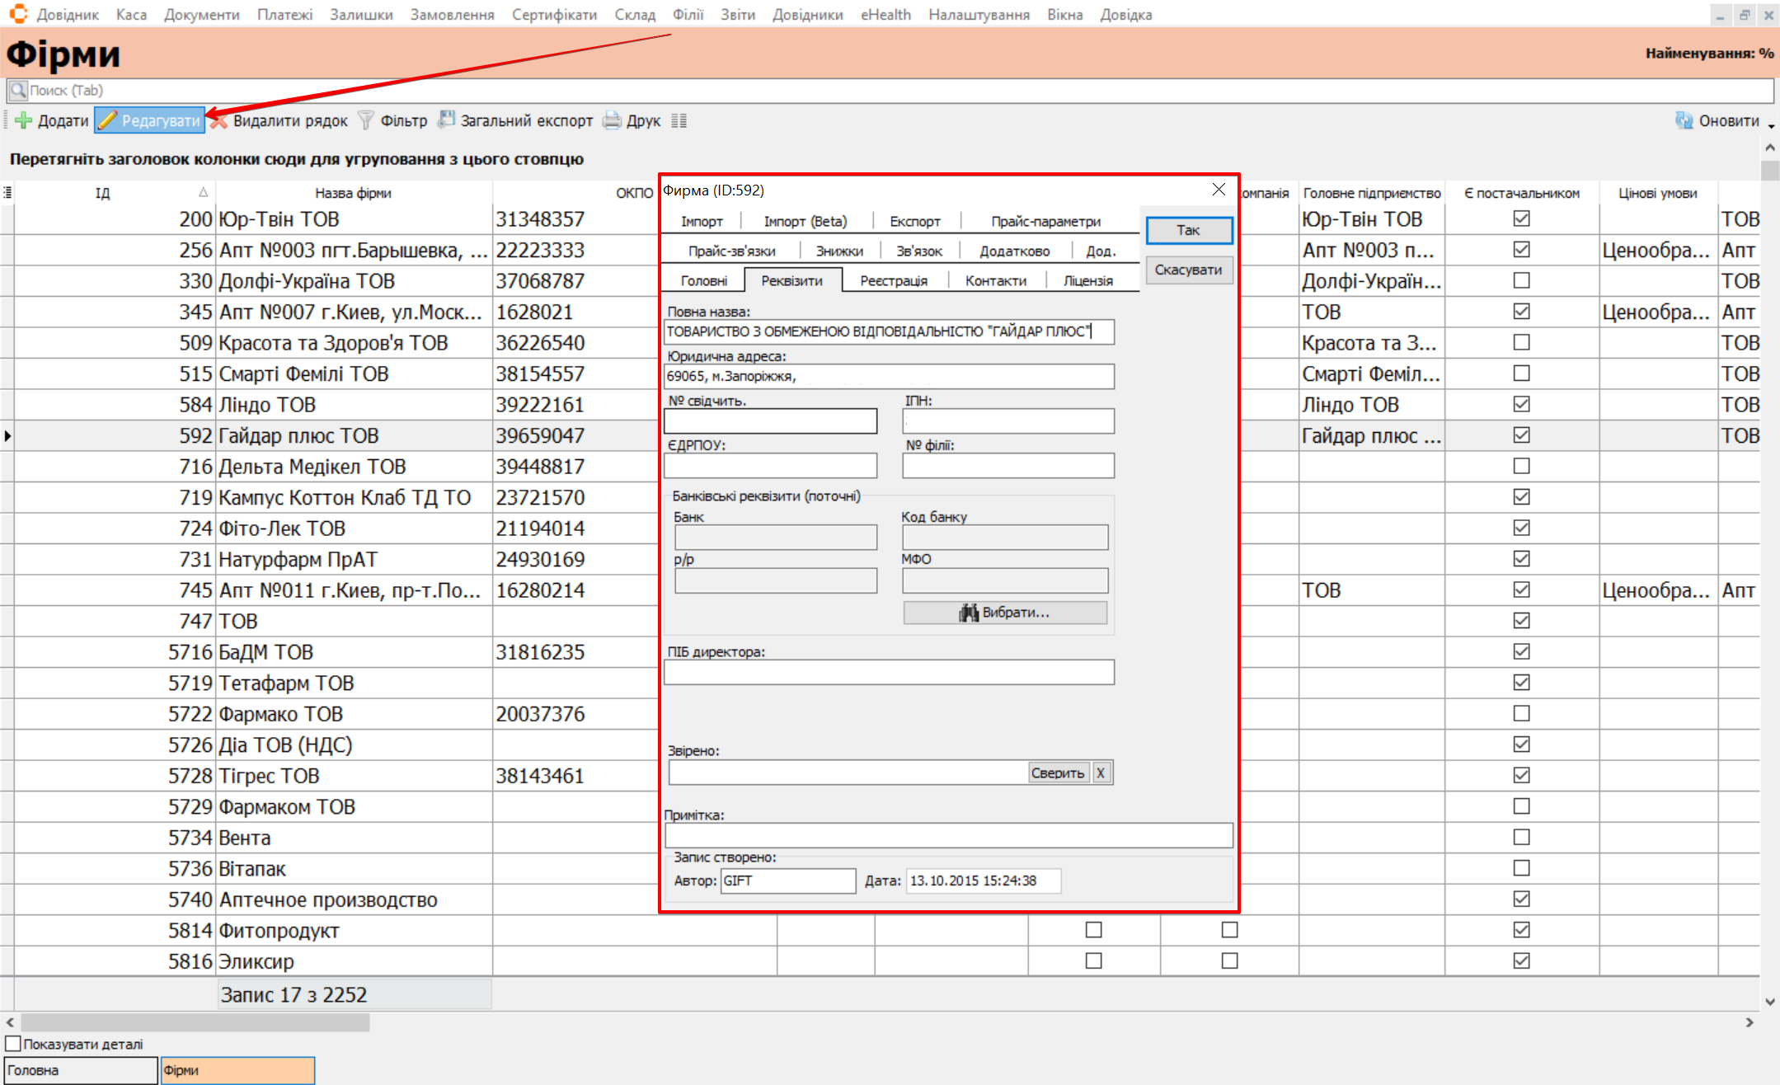Screen dimensions: 1780x1085
Task: Toggle supplier checkbox in Долфі-Україна row
Action: coord(1521,281)
